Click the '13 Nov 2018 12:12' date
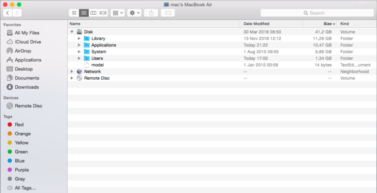Viewport: 377px width, 193px height. coord(262,38)
